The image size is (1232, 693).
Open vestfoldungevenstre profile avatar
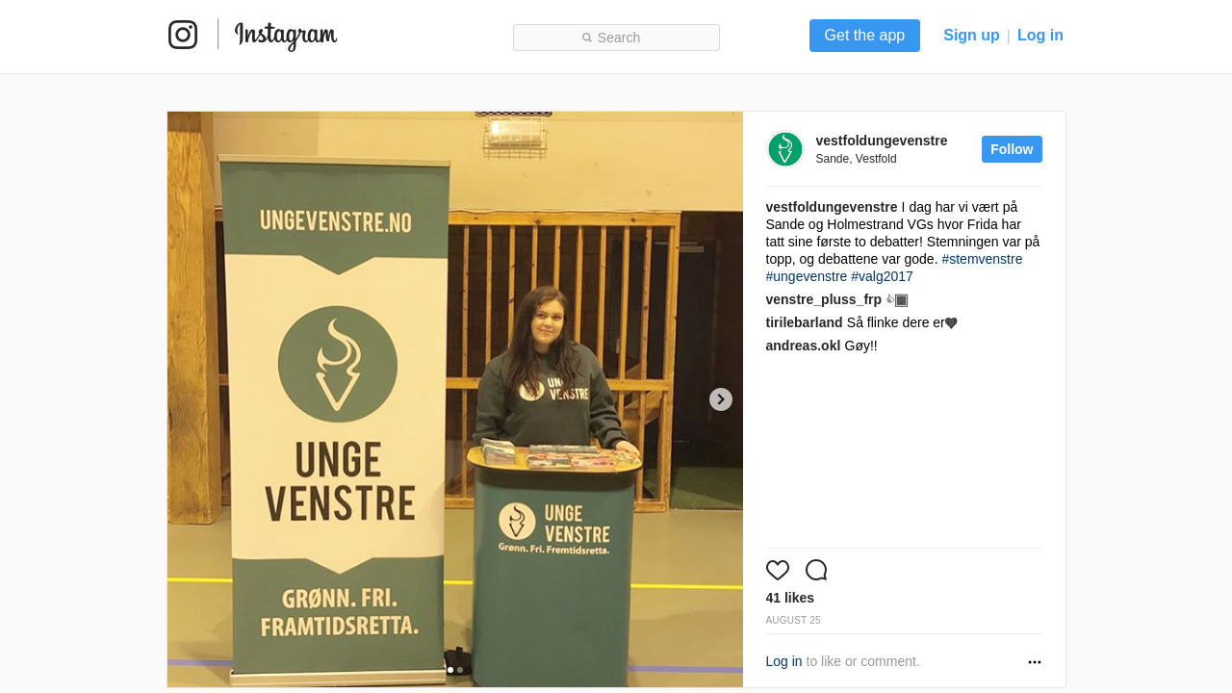[x=785, y=149]
